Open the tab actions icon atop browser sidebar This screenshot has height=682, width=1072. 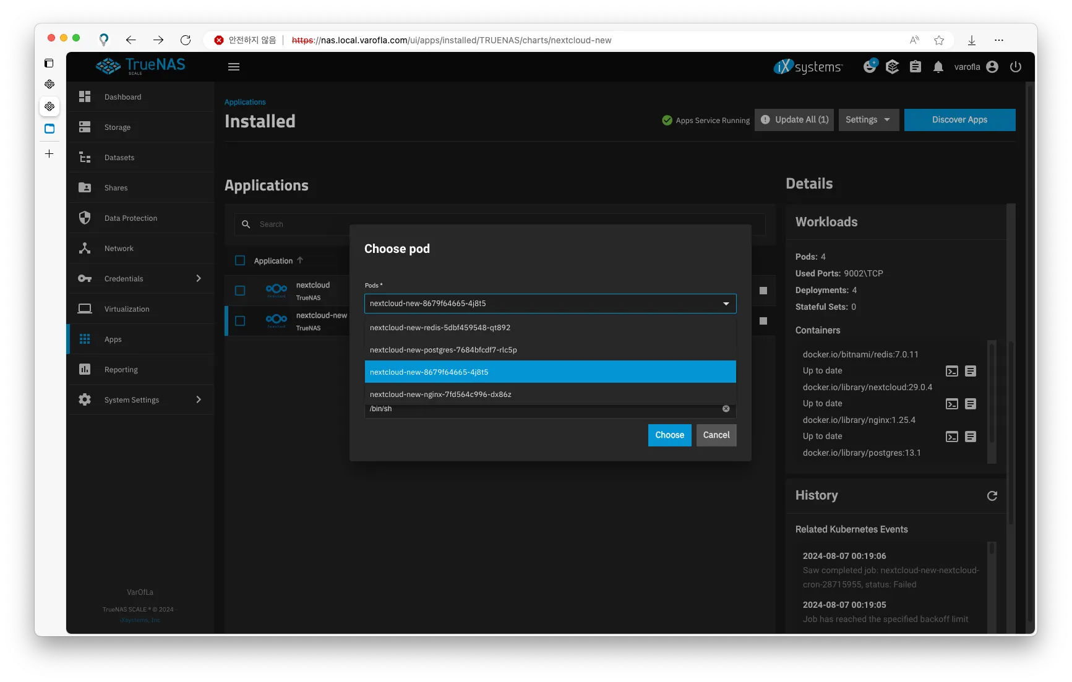click(49, 63)
